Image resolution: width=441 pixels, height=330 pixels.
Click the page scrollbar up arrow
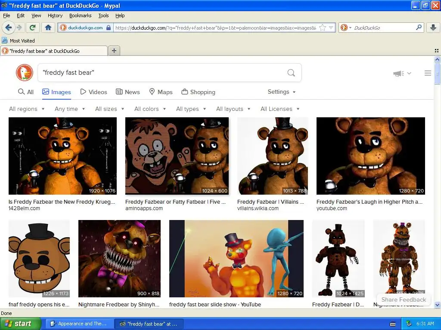(437, 59)
